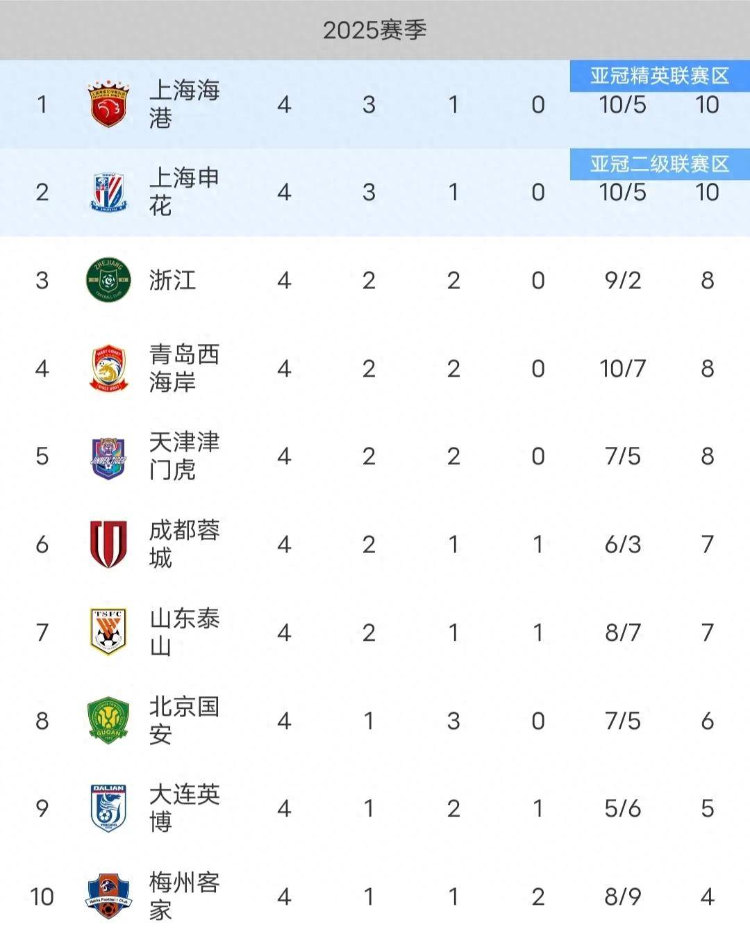The height and width of the screenshot is (934, 750).
Task: Select the 8/9 goals cell for 梅州客家
Action: (x=623, y=896)
